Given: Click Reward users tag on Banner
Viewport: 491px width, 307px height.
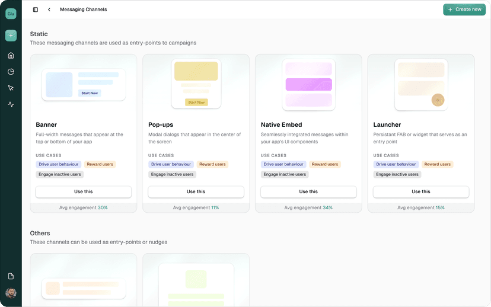Looking at the screenshot, I should 100,164.
